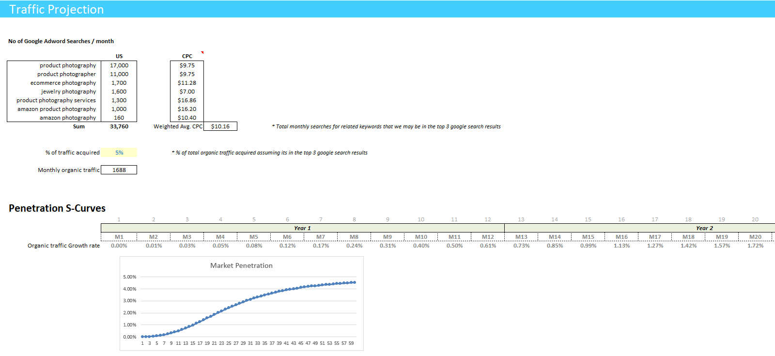775x356 pixels.
Task: Click the 17,000 US searches cell
Action: click(119, 65)
